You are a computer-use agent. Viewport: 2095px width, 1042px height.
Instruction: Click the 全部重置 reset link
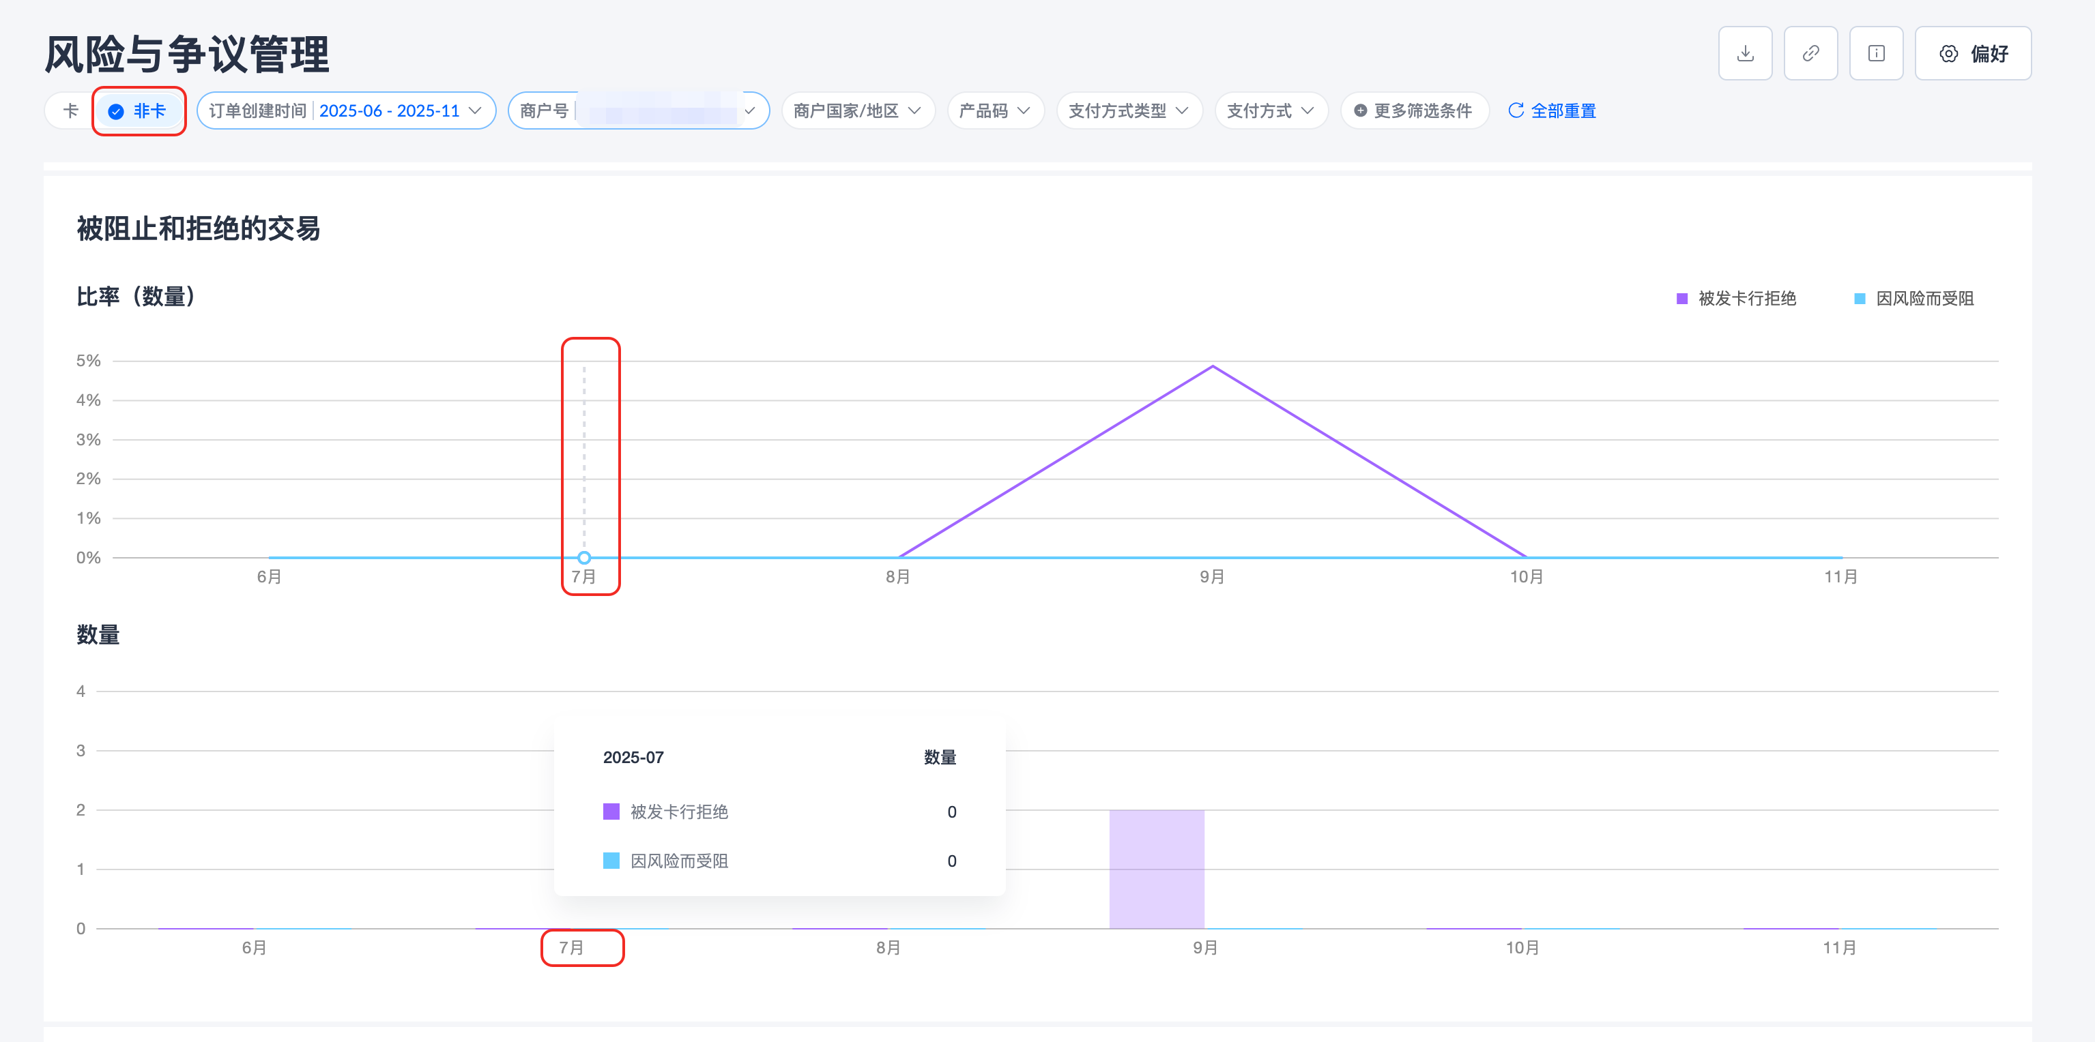pos(1563,110)
